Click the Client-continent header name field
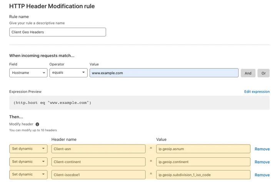The image size is (275, 182). click(x=98, y=162)
